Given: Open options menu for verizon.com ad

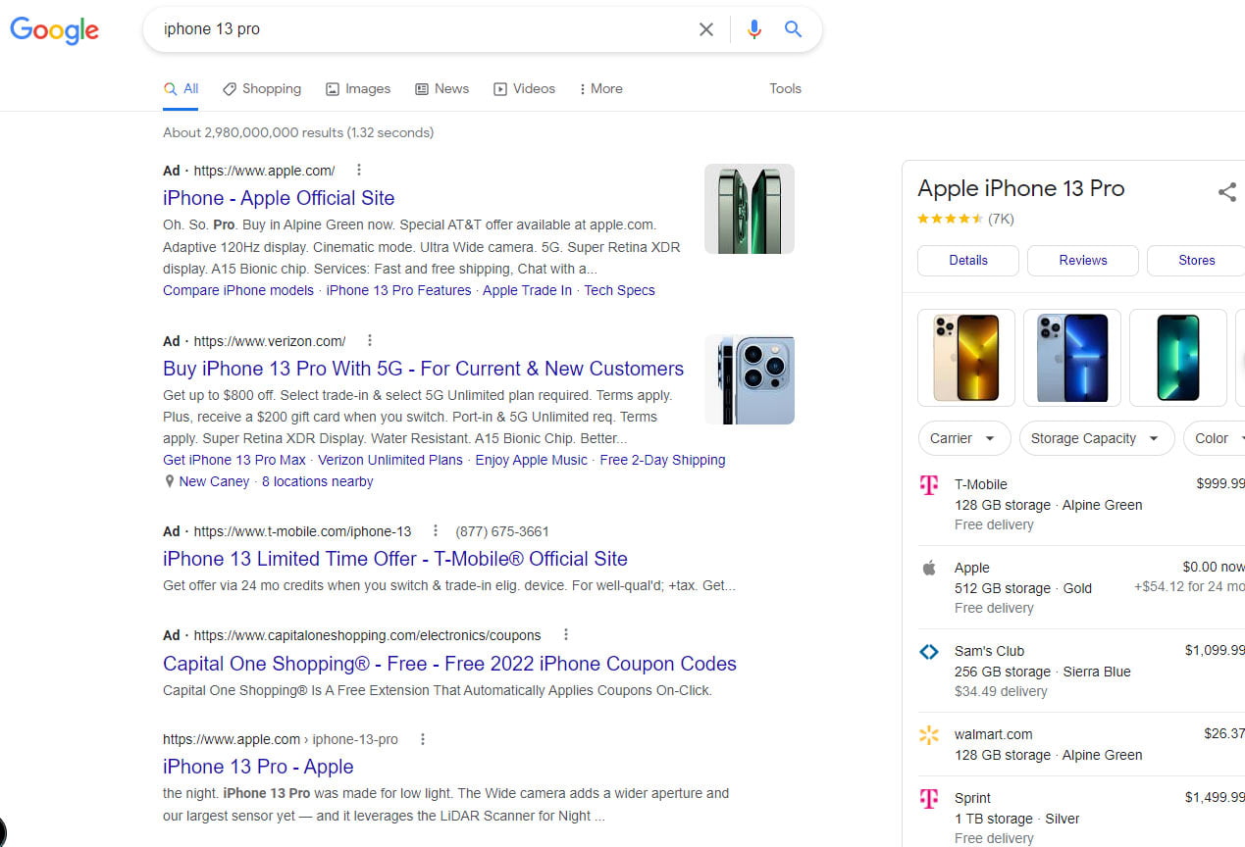Looking at the screenshot, I should pos(370,341).
